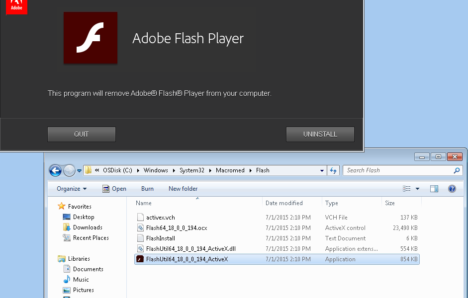Click the Adobe logo in the top-left corner
The height and width of the screenshot is (298, 468).
[16, 6]
